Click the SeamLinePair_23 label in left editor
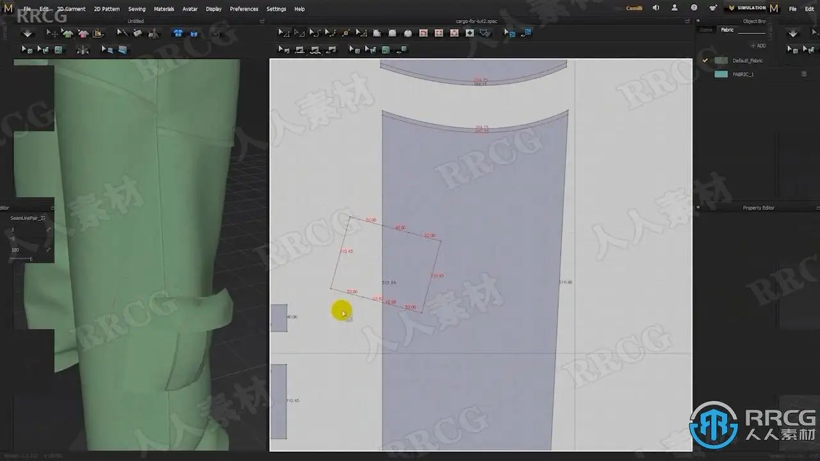Screen dimensions: 820x461 28,218
